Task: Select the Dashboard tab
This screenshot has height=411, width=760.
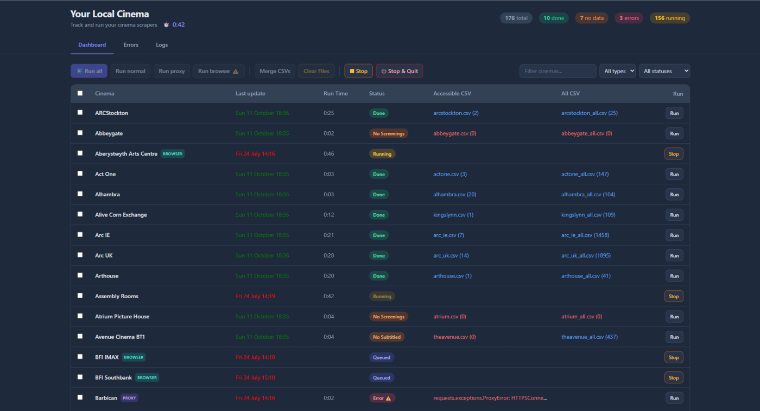Action: 92,45
